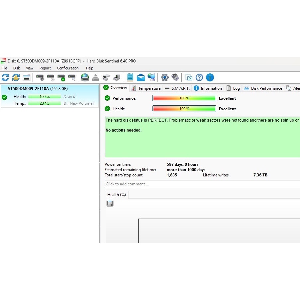The height and width of the screenshot is (300, 300).
Task: Save the Health graph with floppy icon
Action: point(110,203)
